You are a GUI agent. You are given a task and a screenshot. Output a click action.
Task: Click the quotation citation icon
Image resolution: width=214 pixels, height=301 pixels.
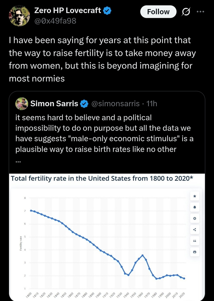click(195, 241)
